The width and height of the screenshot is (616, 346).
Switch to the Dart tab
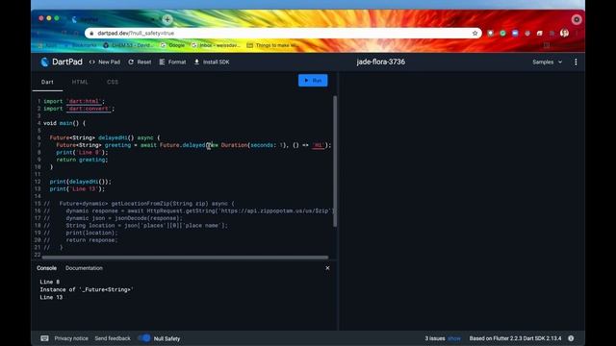click(x=47, y=82)
